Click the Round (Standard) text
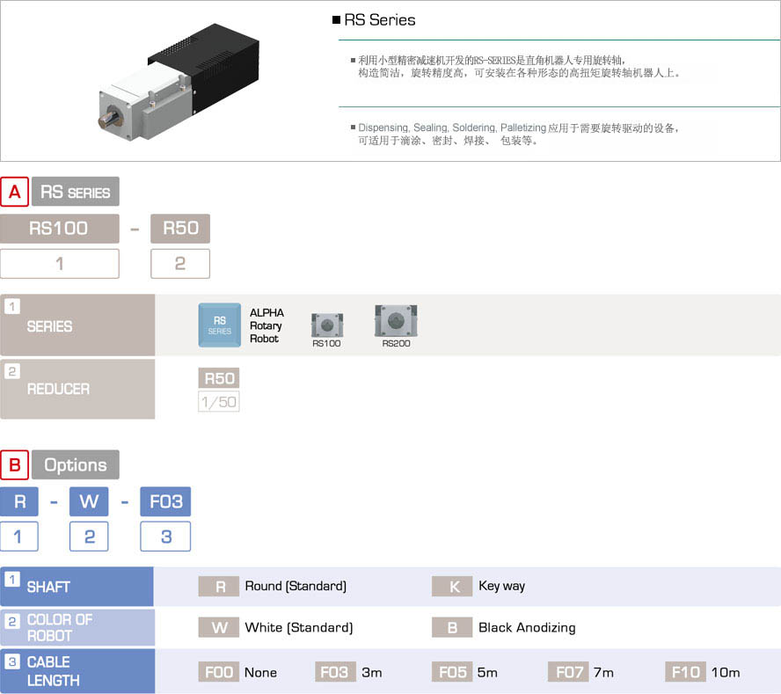This screenshot has width=781, height=694. pyautogui.click(x=296, y=586)
